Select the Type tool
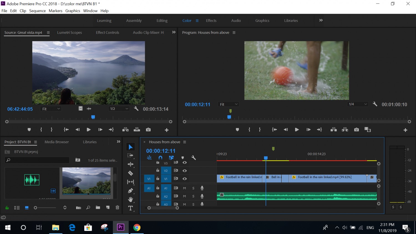Viewport: 416px width, 234px height. pyautogui.click(x=131, y=208)
